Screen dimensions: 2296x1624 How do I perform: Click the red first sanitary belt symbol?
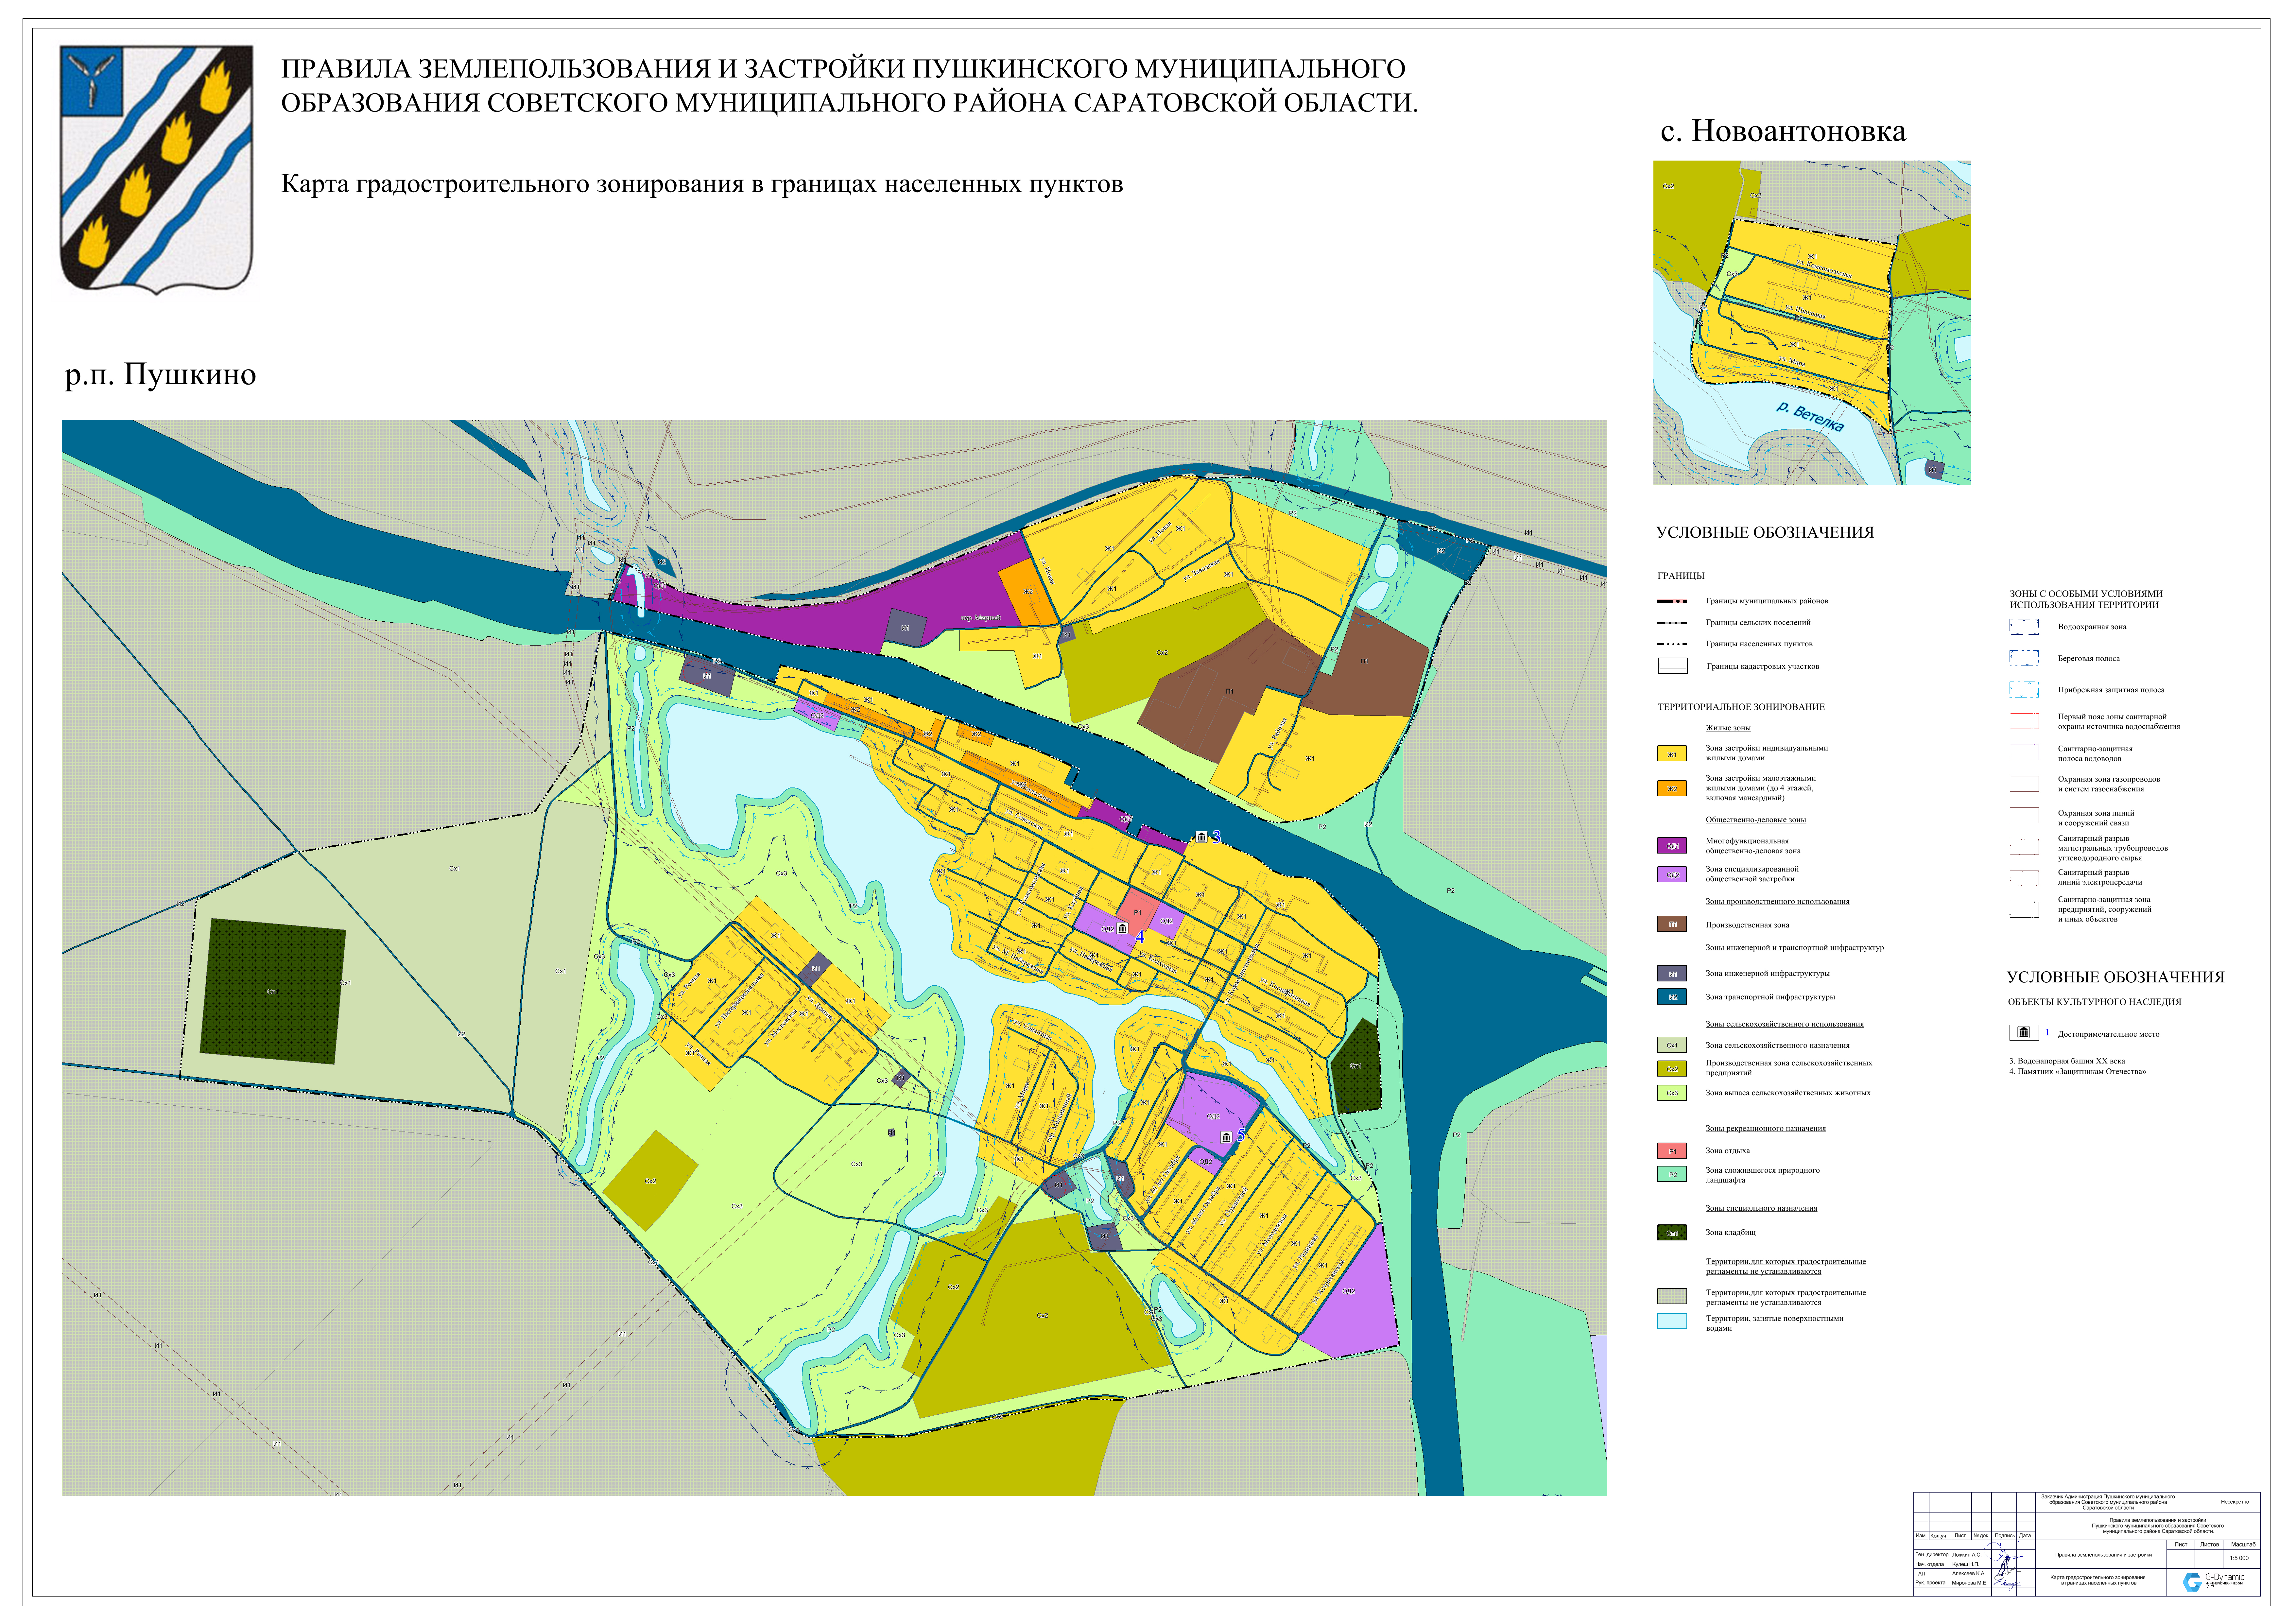click(x=2024, y=721)
